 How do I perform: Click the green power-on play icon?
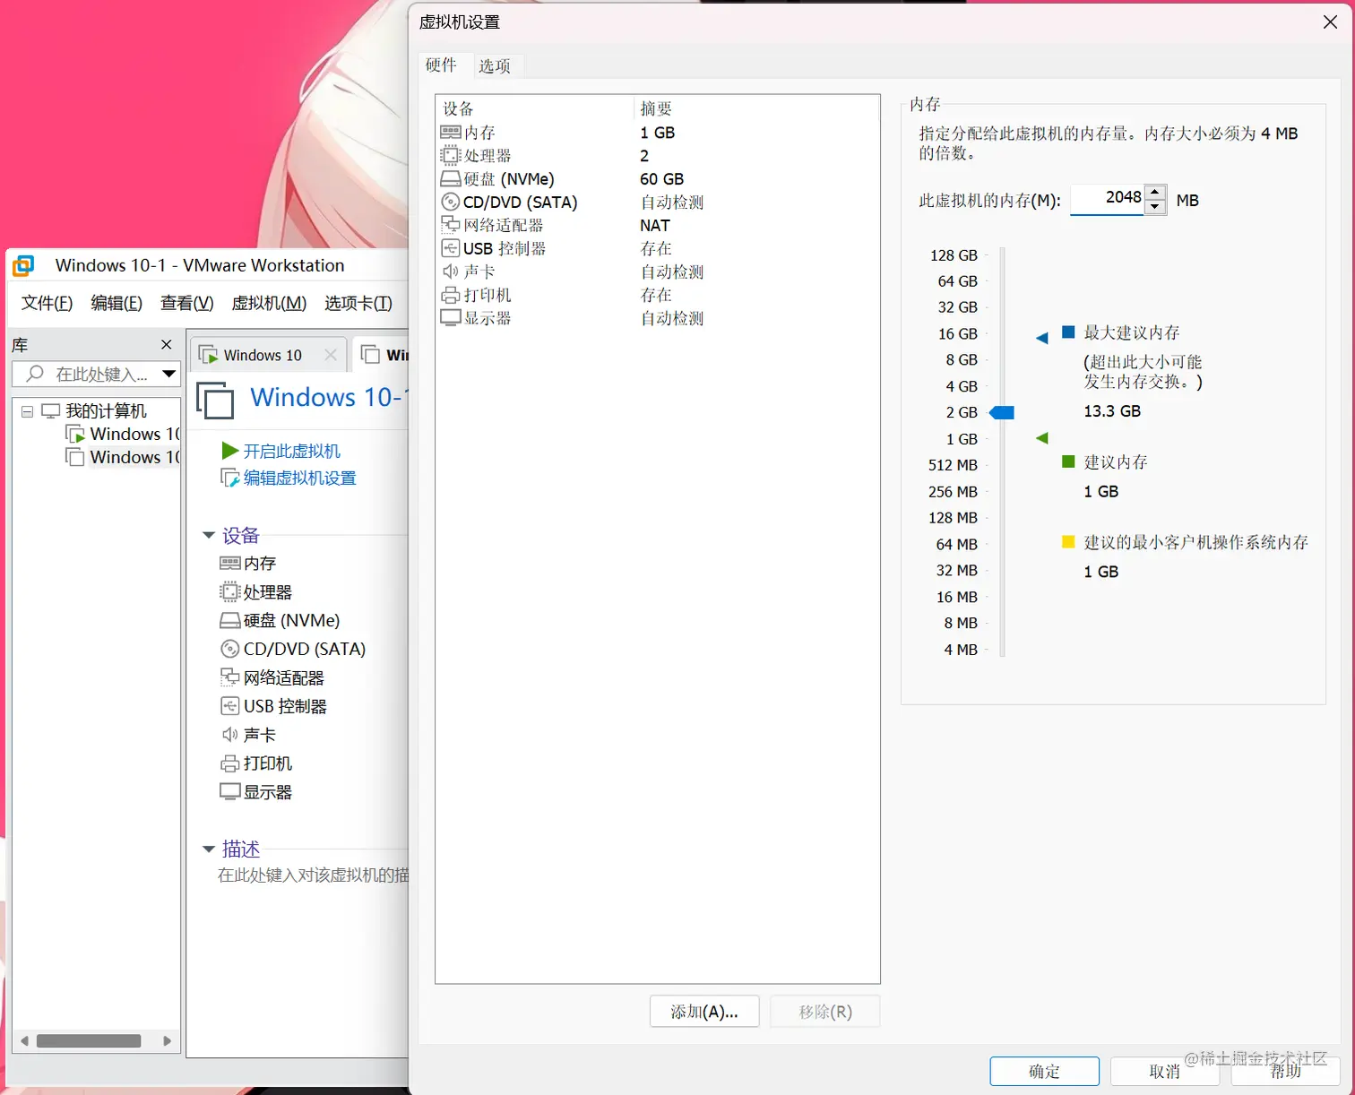tap(230, 451)
